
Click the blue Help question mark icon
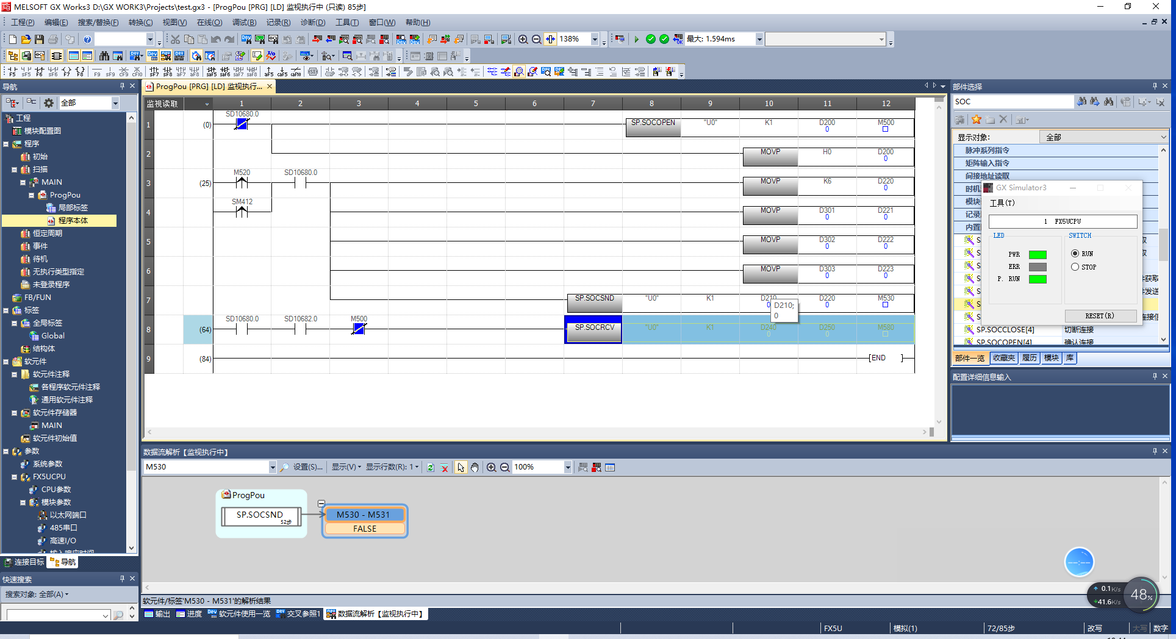87,39
